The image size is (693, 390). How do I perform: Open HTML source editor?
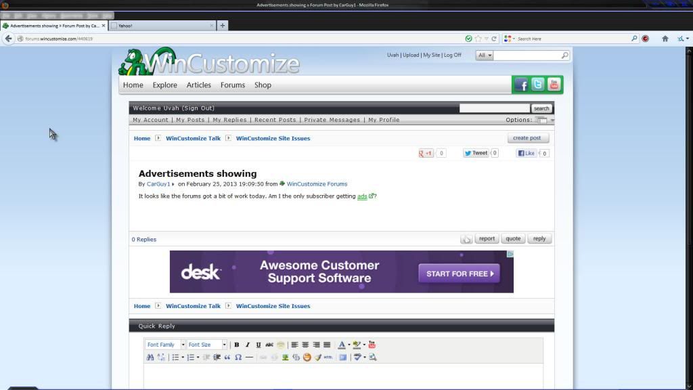[x=328, y=357]
